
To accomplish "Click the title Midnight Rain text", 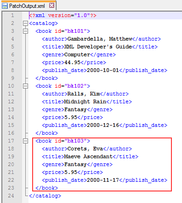I will [85, 101].
